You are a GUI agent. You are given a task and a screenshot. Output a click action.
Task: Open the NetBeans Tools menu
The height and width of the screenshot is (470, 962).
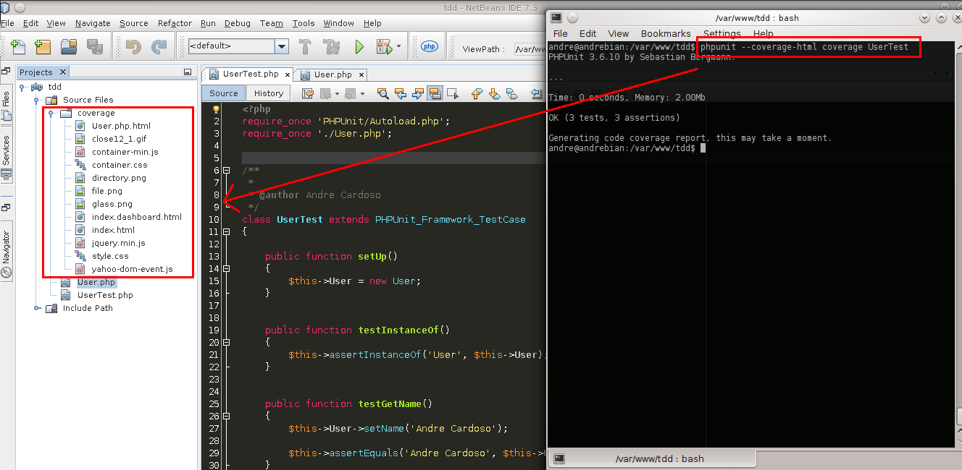304,23
